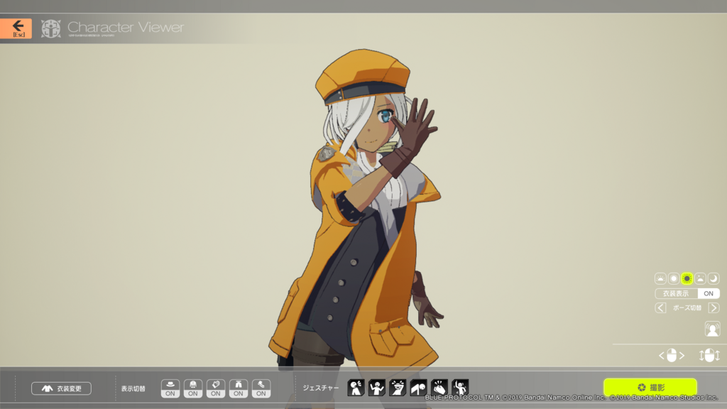The image size is (727, 409).
Task: Switch to next pose with right arrow
Action: [x=714, y=308]
